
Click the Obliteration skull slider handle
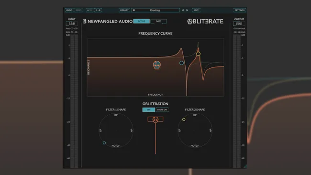(x=155, y=120)
